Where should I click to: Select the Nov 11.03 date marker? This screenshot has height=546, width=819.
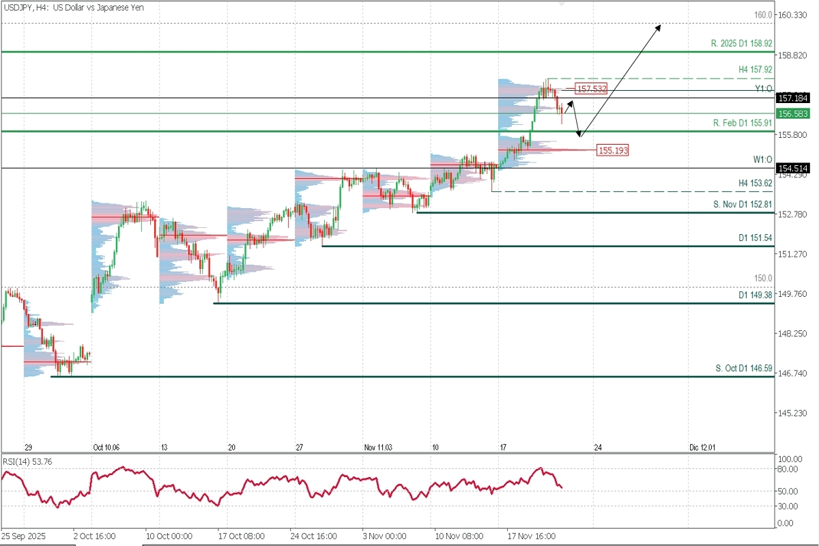click(x=377, y=447)
